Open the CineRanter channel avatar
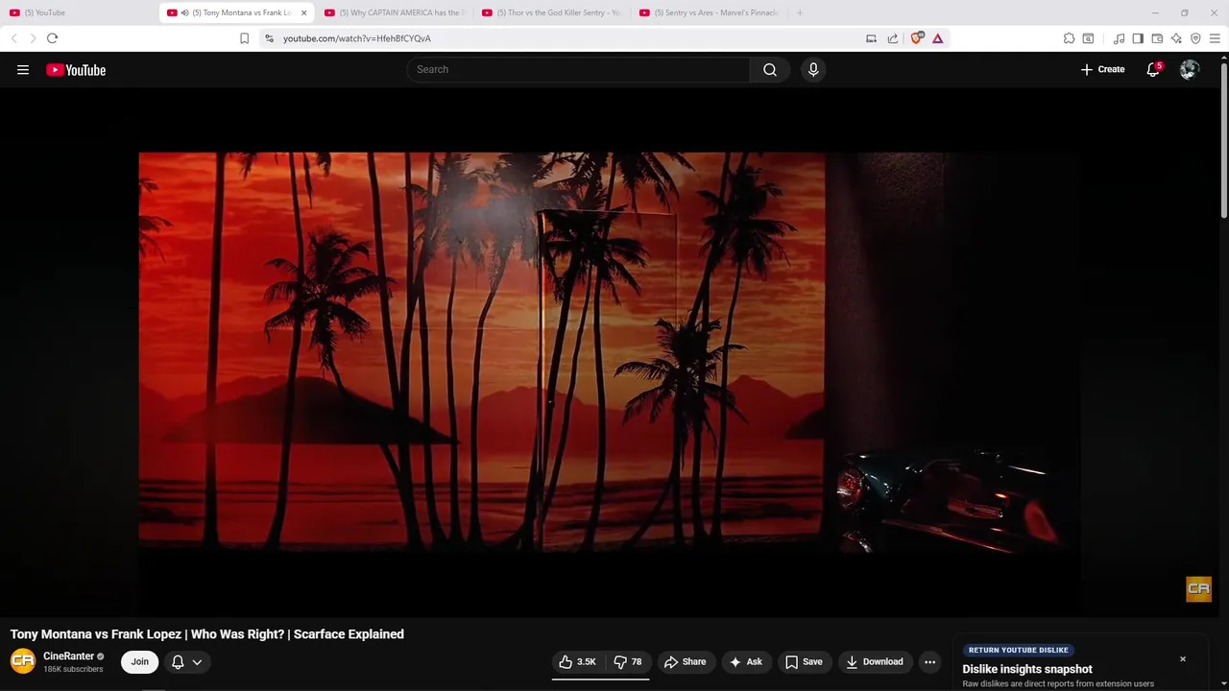 [x=23, y=661]
